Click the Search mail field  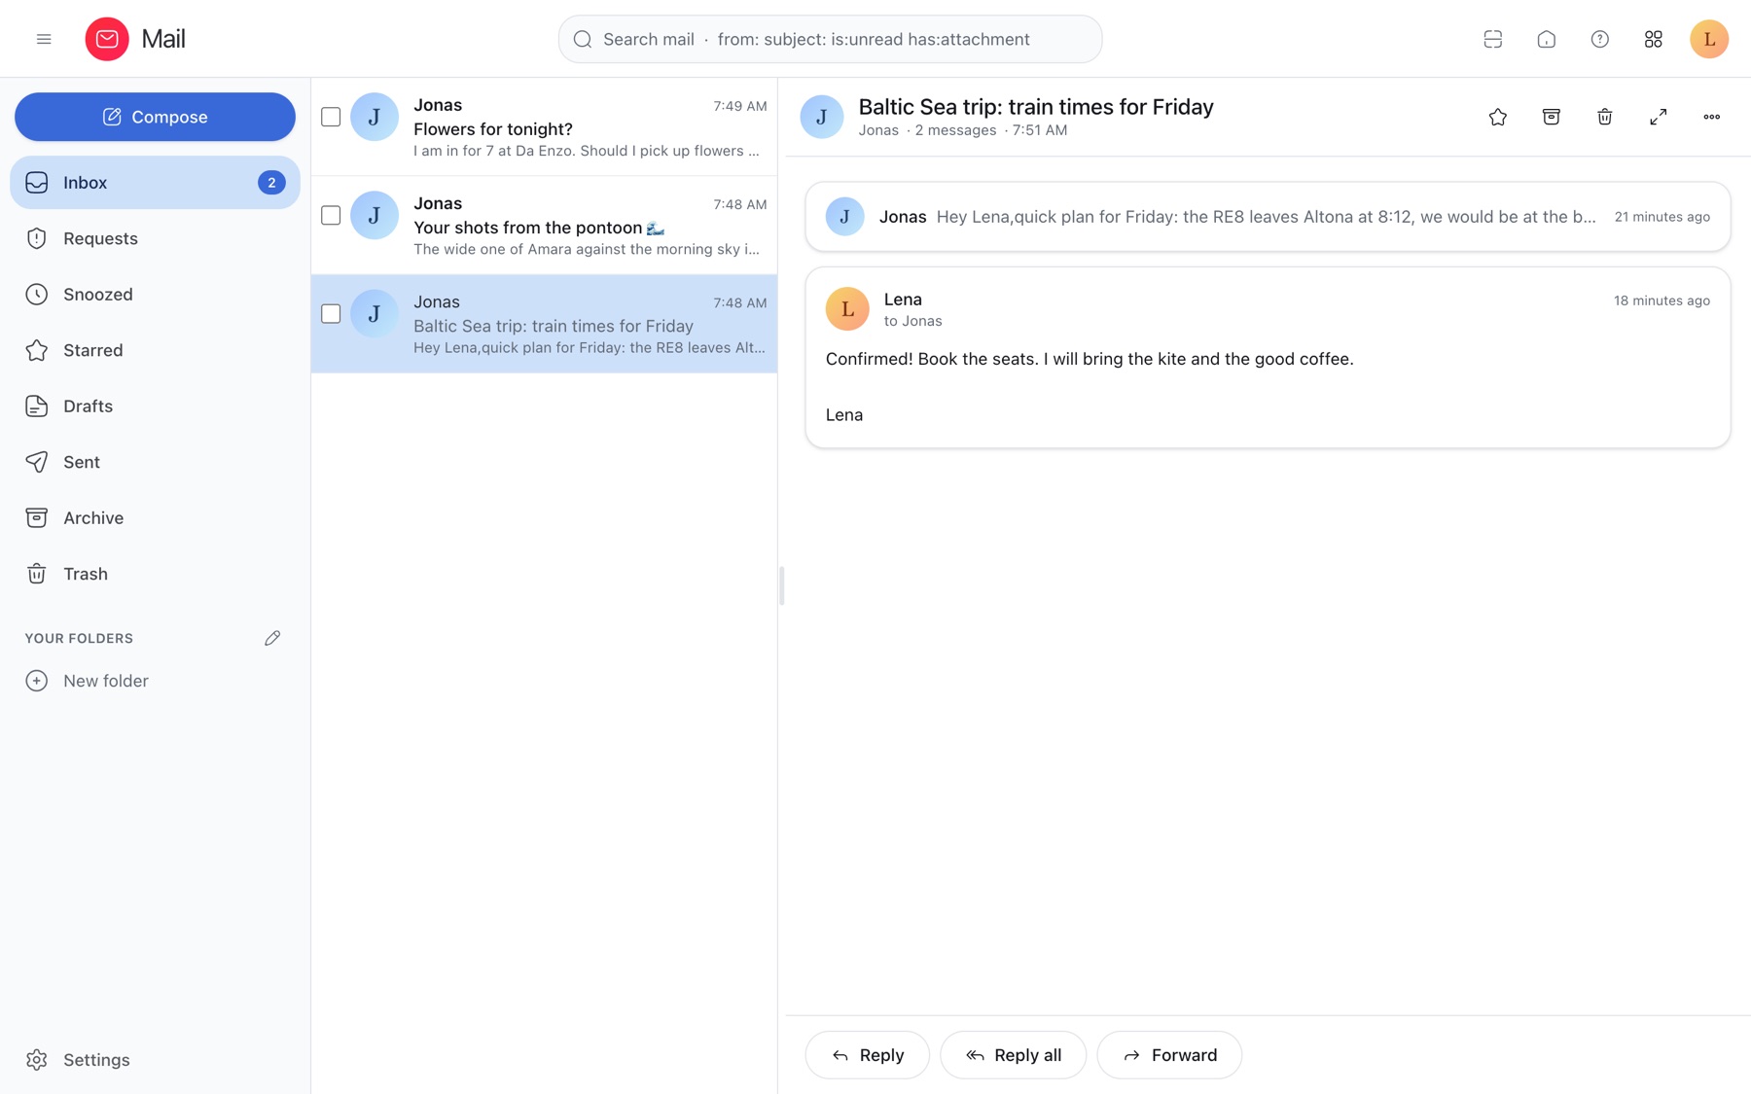point(830,39)
